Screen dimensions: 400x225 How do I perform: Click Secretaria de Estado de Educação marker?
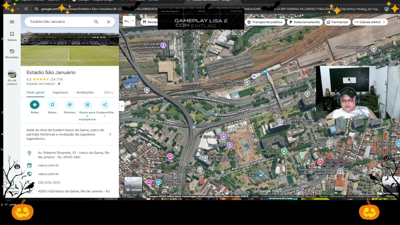click(205, 158)
